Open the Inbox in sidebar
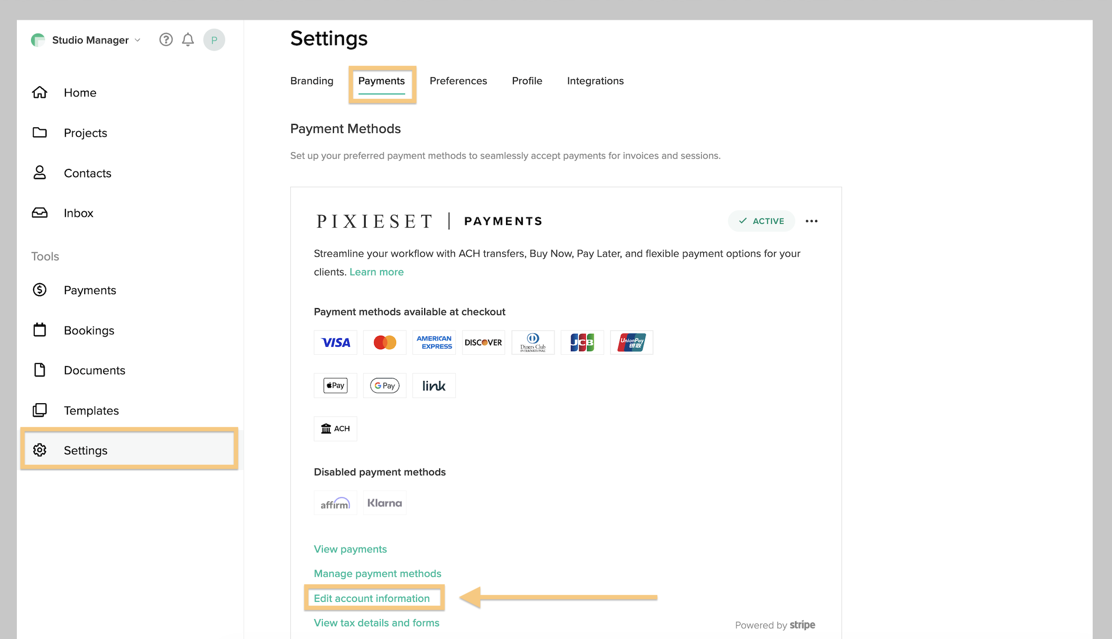The height and width of the screenshot is (639, 1112). pos(78,213)
